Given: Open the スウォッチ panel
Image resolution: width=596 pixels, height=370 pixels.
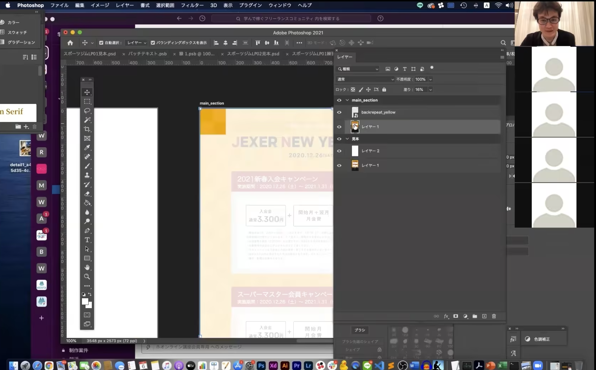Looking at the screenshot, I should point(17,32).
